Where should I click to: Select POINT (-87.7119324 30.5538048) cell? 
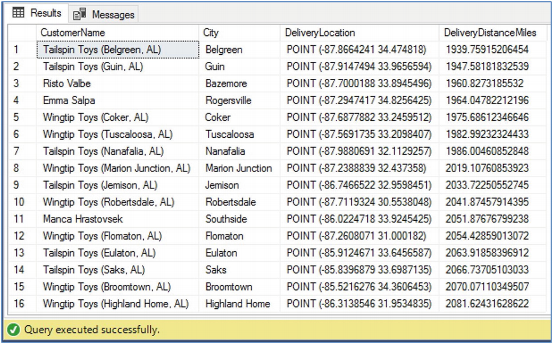click(360, 202)
